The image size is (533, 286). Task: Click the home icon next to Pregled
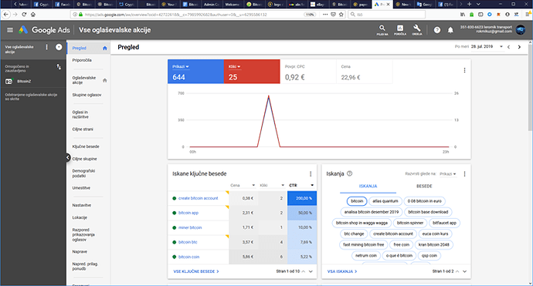[105, 48]
